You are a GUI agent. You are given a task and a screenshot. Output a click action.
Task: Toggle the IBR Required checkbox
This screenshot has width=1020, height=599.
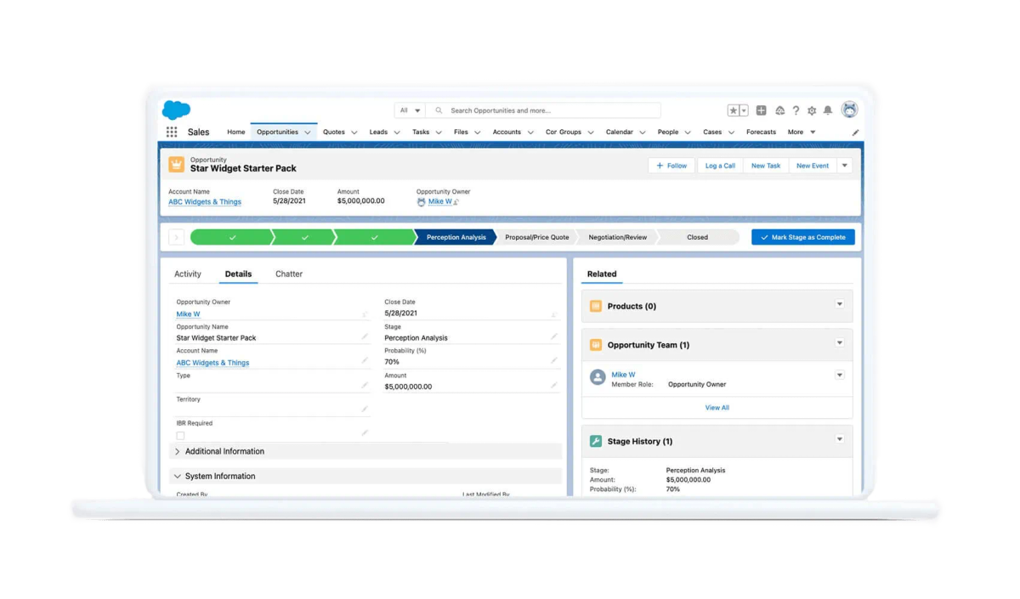tap(180, 435)
